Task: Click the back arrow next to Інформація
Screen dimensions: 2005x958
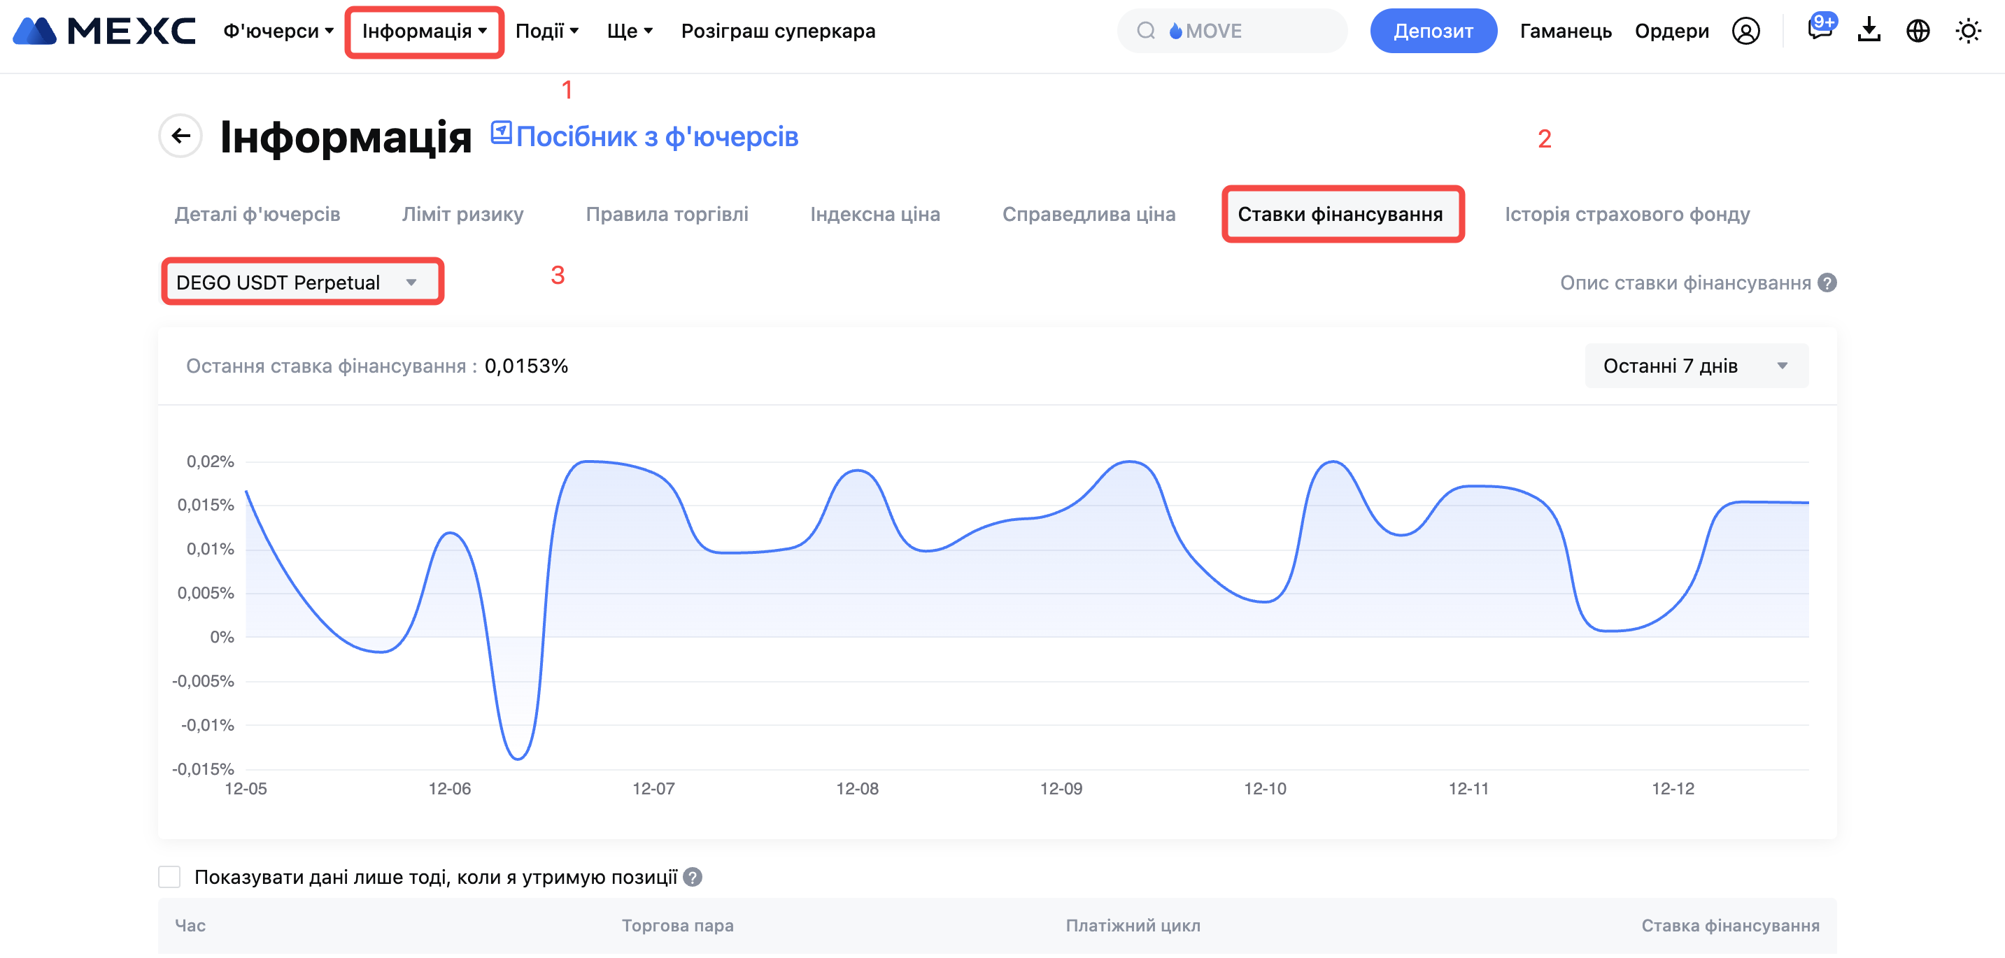Action: point(180,136)
